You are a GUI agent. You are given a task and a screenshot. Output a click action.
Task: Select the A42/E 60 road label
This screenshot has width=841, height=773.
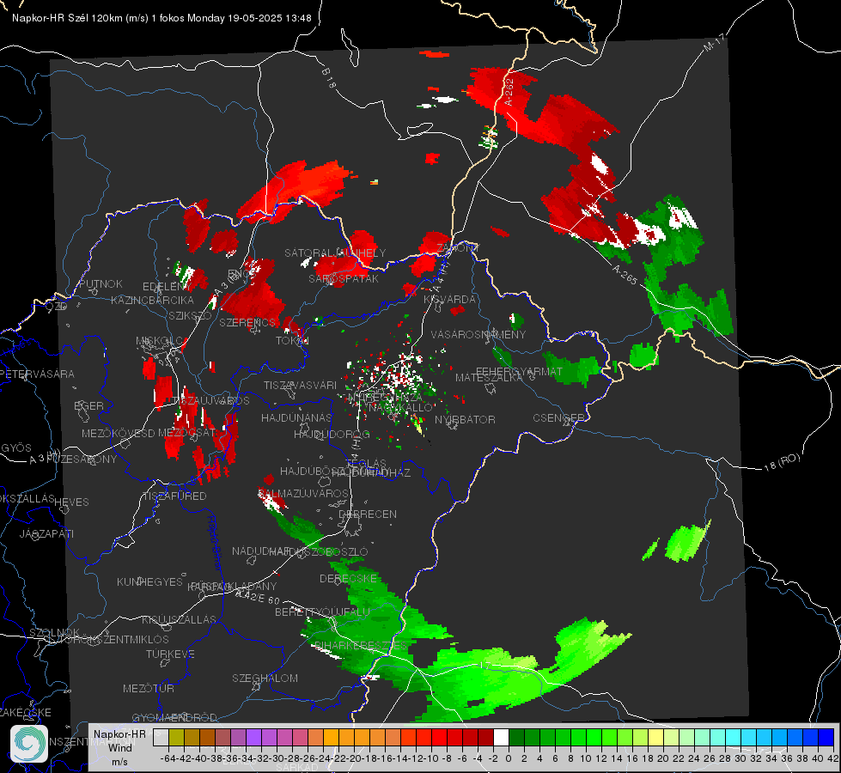tap(258, 597)
